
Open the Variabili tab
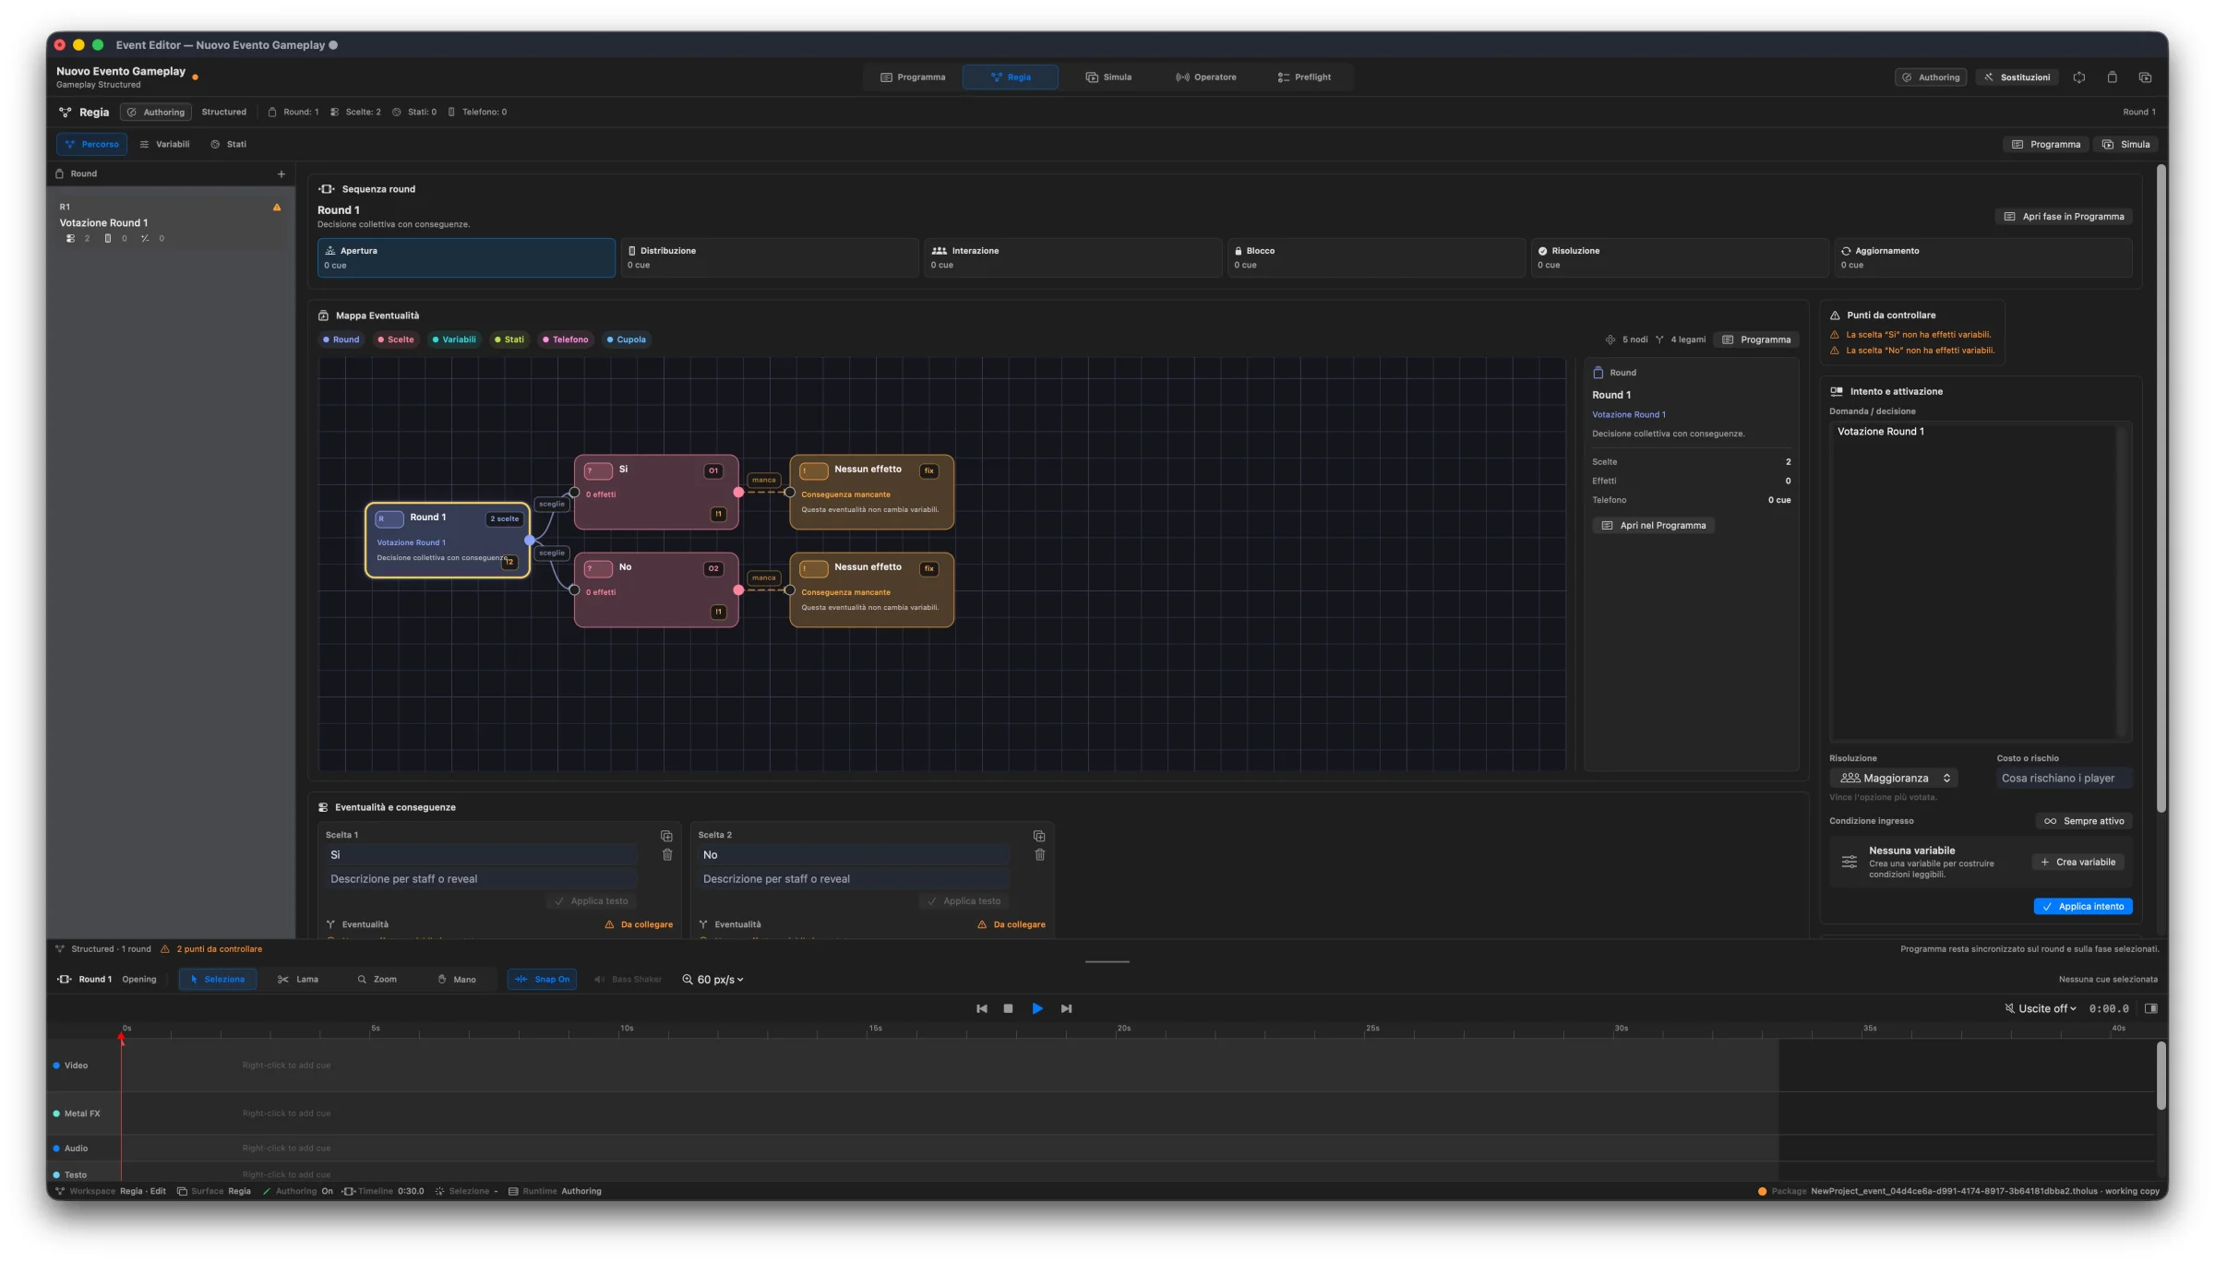(165, 145)
